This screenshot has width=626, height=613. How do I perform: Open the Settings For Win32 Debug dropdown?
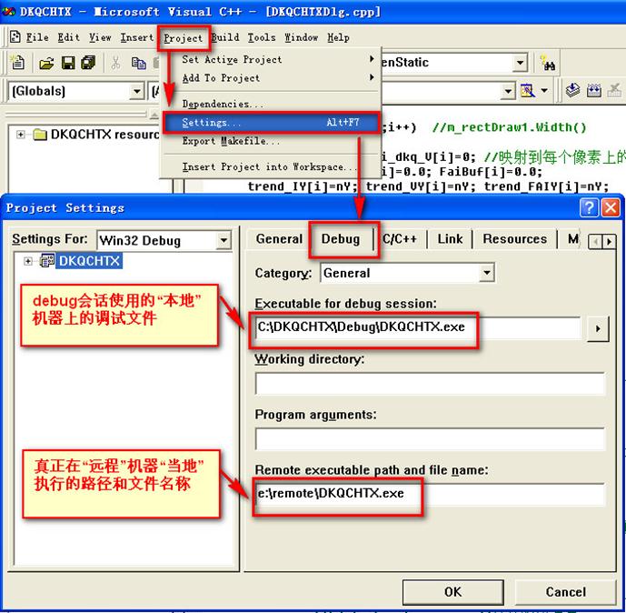point(224,240)
